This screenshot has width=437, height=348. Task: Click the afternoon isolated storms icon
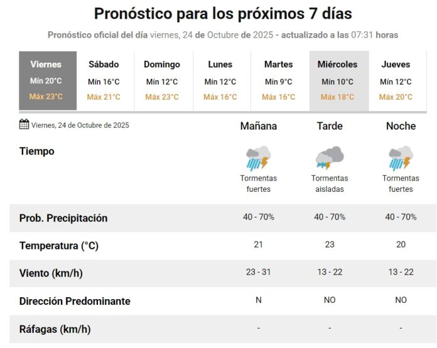click(330, 158)
